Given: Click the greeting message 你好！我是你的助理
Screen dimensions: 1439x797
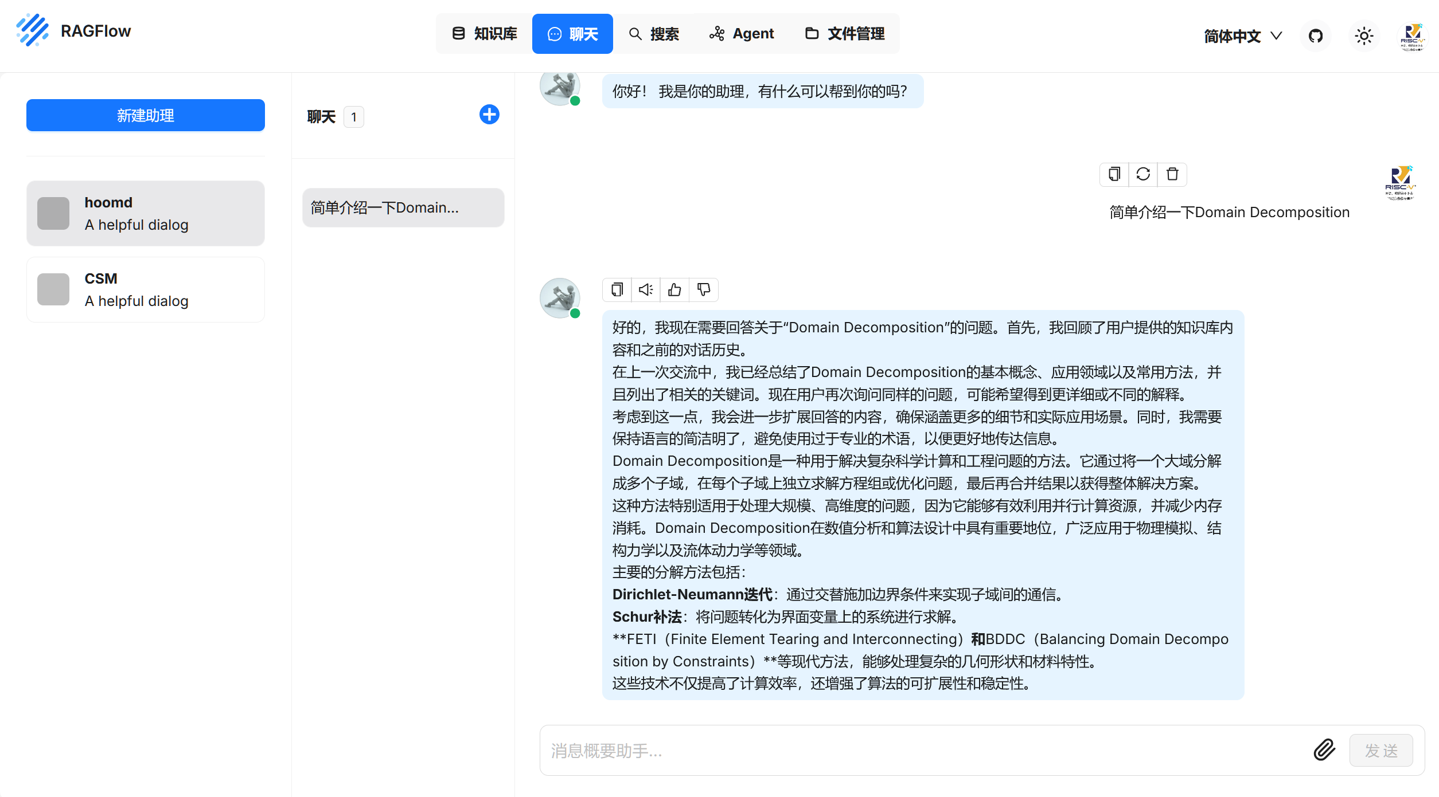Looking at the screenshot, I should point(762,92).
